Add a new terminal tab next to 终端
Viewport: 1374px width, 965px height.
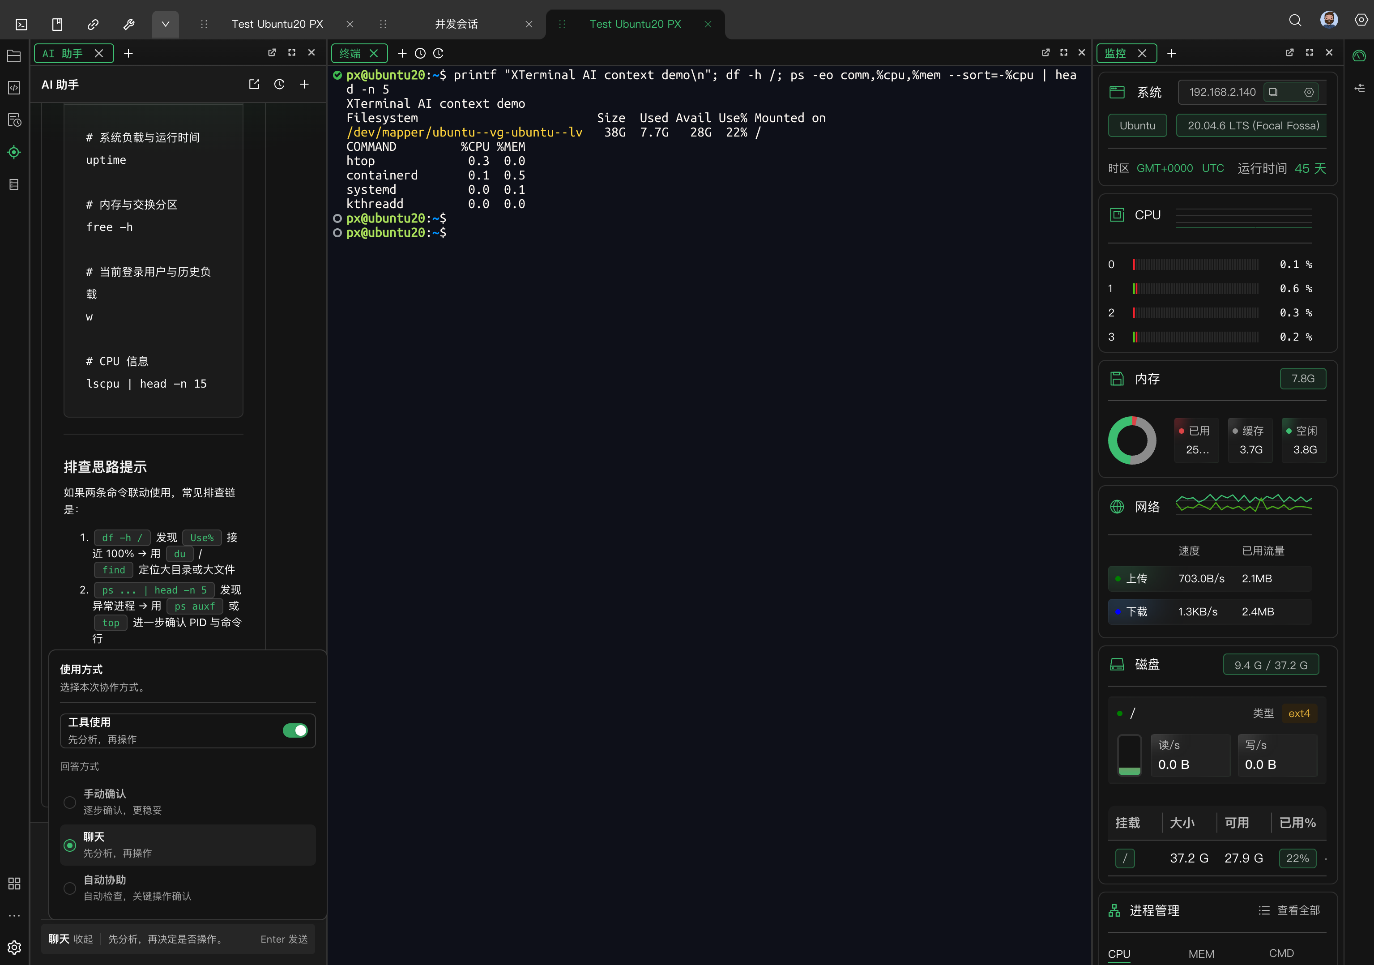click(x=402, y=53)
